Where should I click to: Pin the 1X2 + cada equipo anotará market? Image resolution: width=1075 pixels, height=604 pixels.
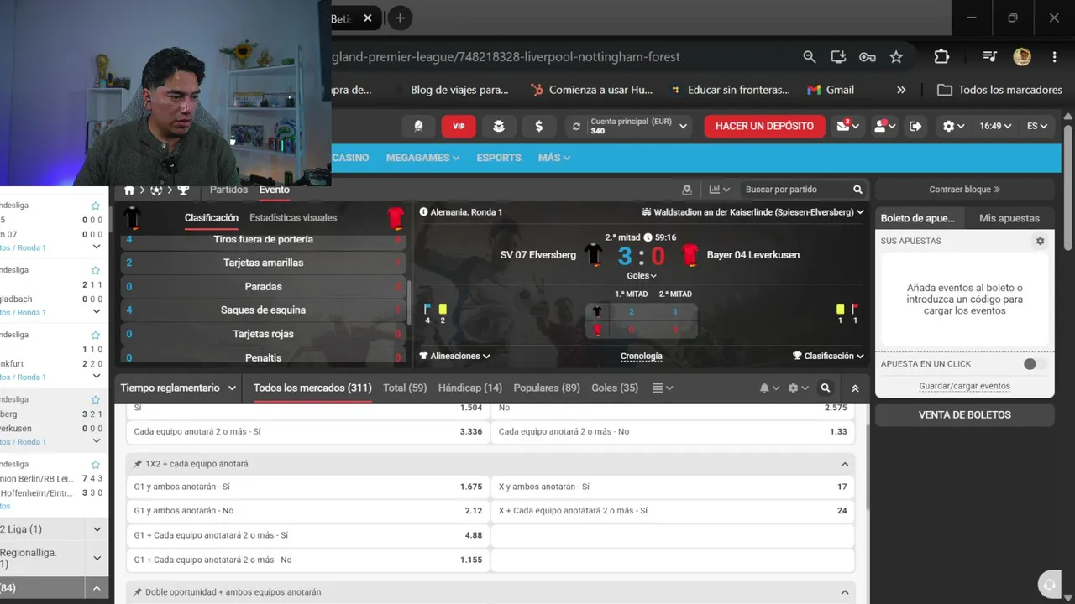click(138, 464)
